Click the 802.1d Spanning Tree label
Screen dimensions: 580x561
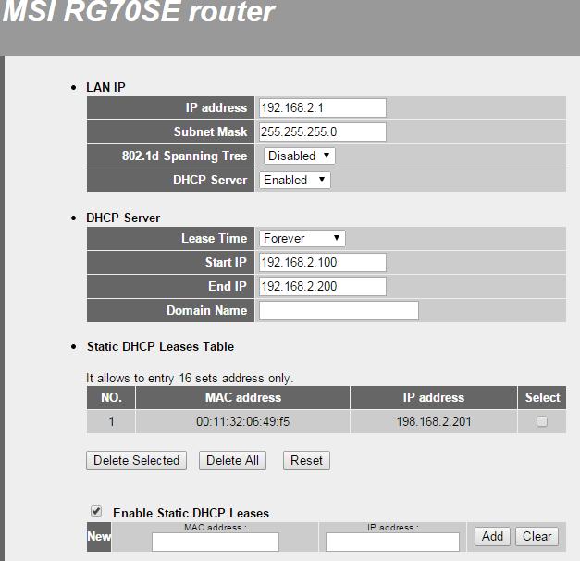tap(184, 156)
